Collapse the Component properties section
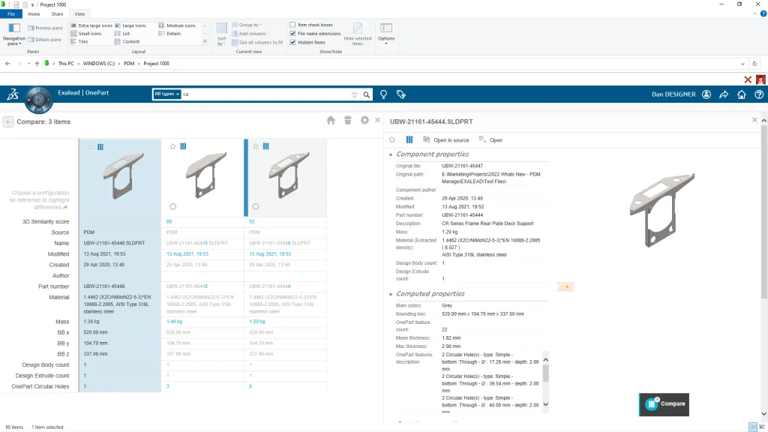 391,154
